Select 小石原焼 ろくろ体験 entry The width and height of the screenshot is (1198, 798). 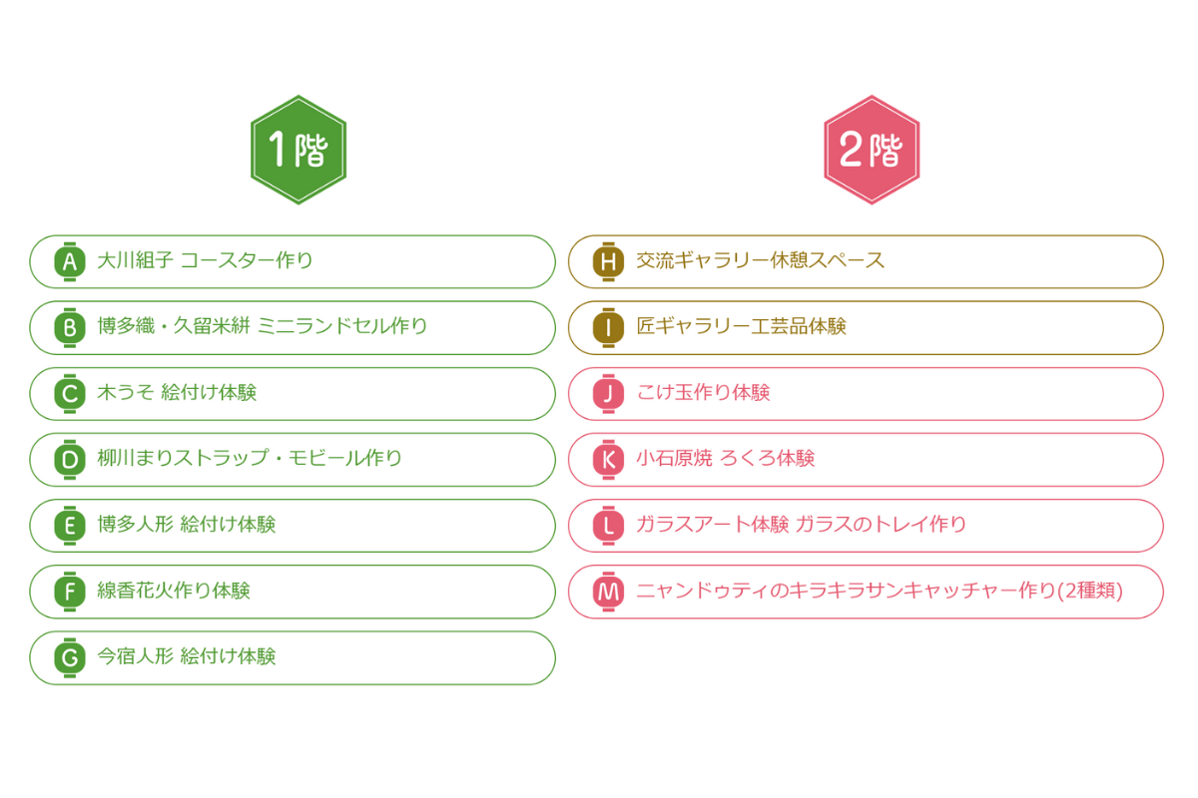(866, 459)
